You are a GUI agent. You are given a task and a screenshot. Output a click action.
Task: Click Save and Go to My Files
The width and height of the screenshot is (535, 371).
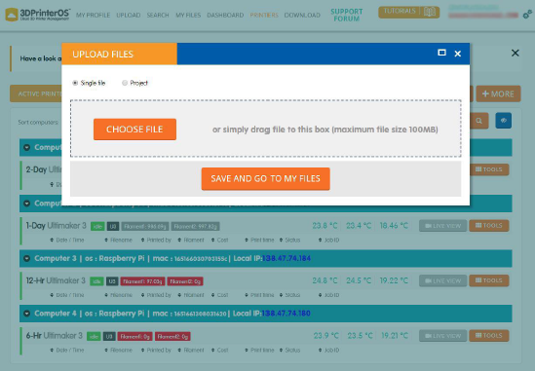click(265, 178)
